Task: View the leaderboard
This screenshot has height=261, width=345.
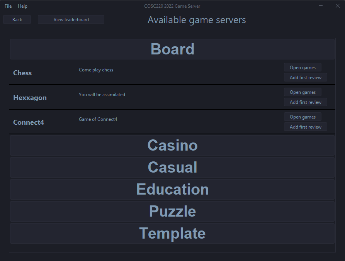Action: click(71, 19)
